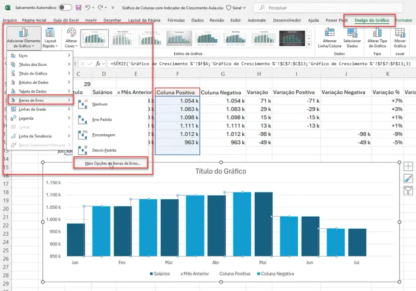Open the Geral sensitivity dropdown
The width and height of the screenshot is (416, 291).
click(236, 8)
